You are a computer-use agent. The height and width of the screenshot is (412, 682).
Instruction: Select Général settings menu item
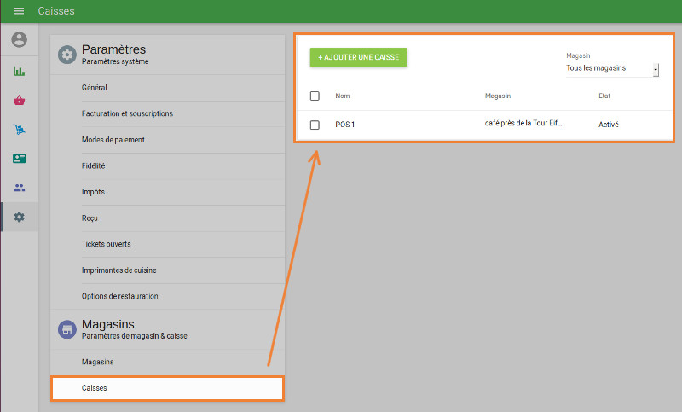95,88
